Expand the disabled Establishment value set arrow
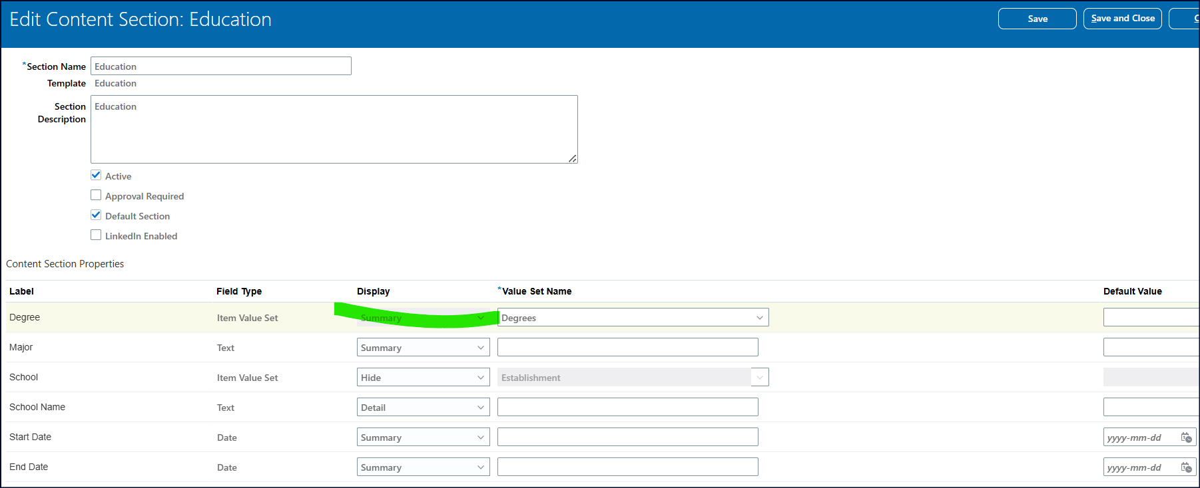Viewport: 1200px width, 488px height. 760,377
